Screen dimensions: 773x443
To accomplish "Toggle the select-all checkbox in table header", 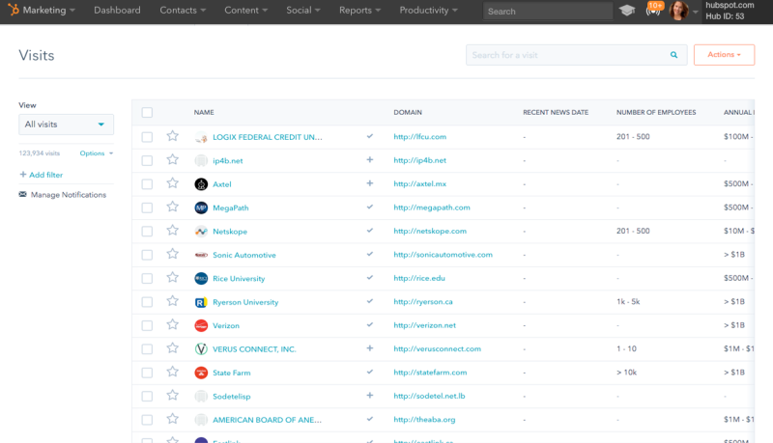I will 147,112.
